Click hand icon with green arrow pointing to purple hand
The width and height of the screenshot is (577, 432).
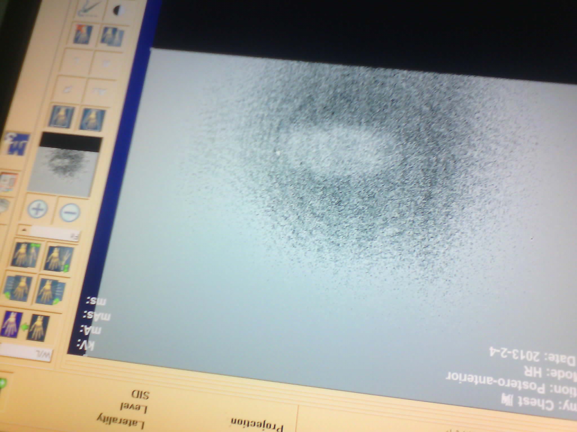click(38, 327)
